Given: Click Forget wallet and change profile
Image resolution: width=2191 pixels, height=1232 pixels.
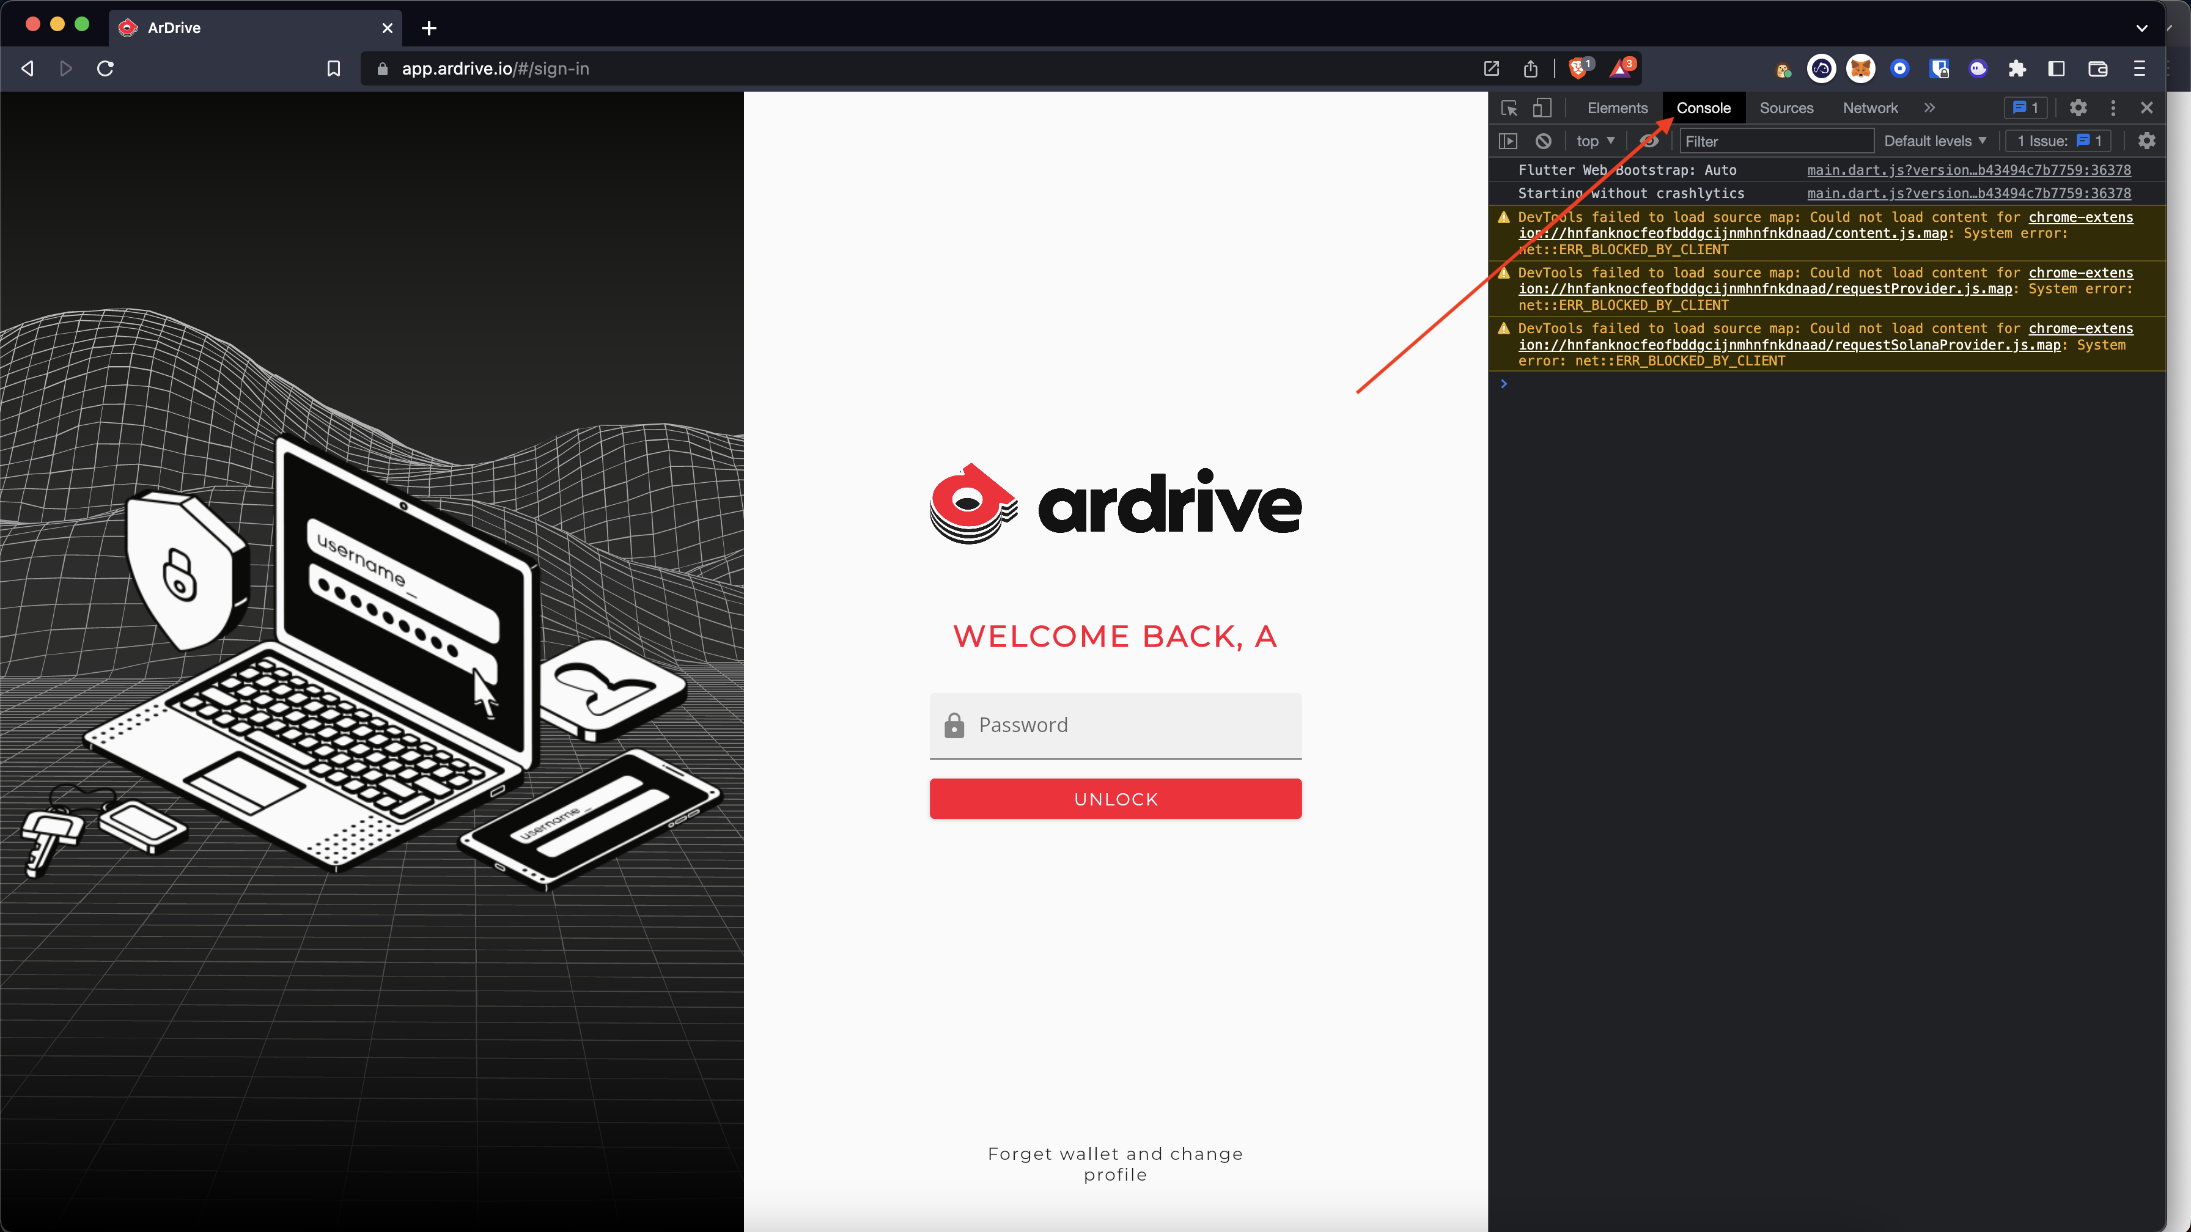Looking at the screenshot, I should 1115,1164.
